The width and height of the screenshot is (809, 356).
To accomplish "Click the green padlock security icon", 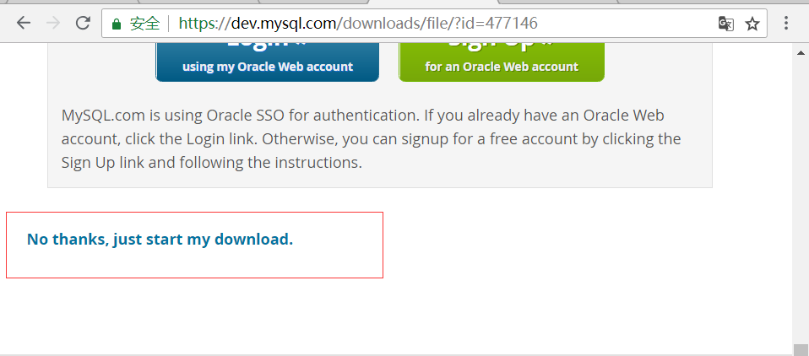I will [x=117, y=24].
